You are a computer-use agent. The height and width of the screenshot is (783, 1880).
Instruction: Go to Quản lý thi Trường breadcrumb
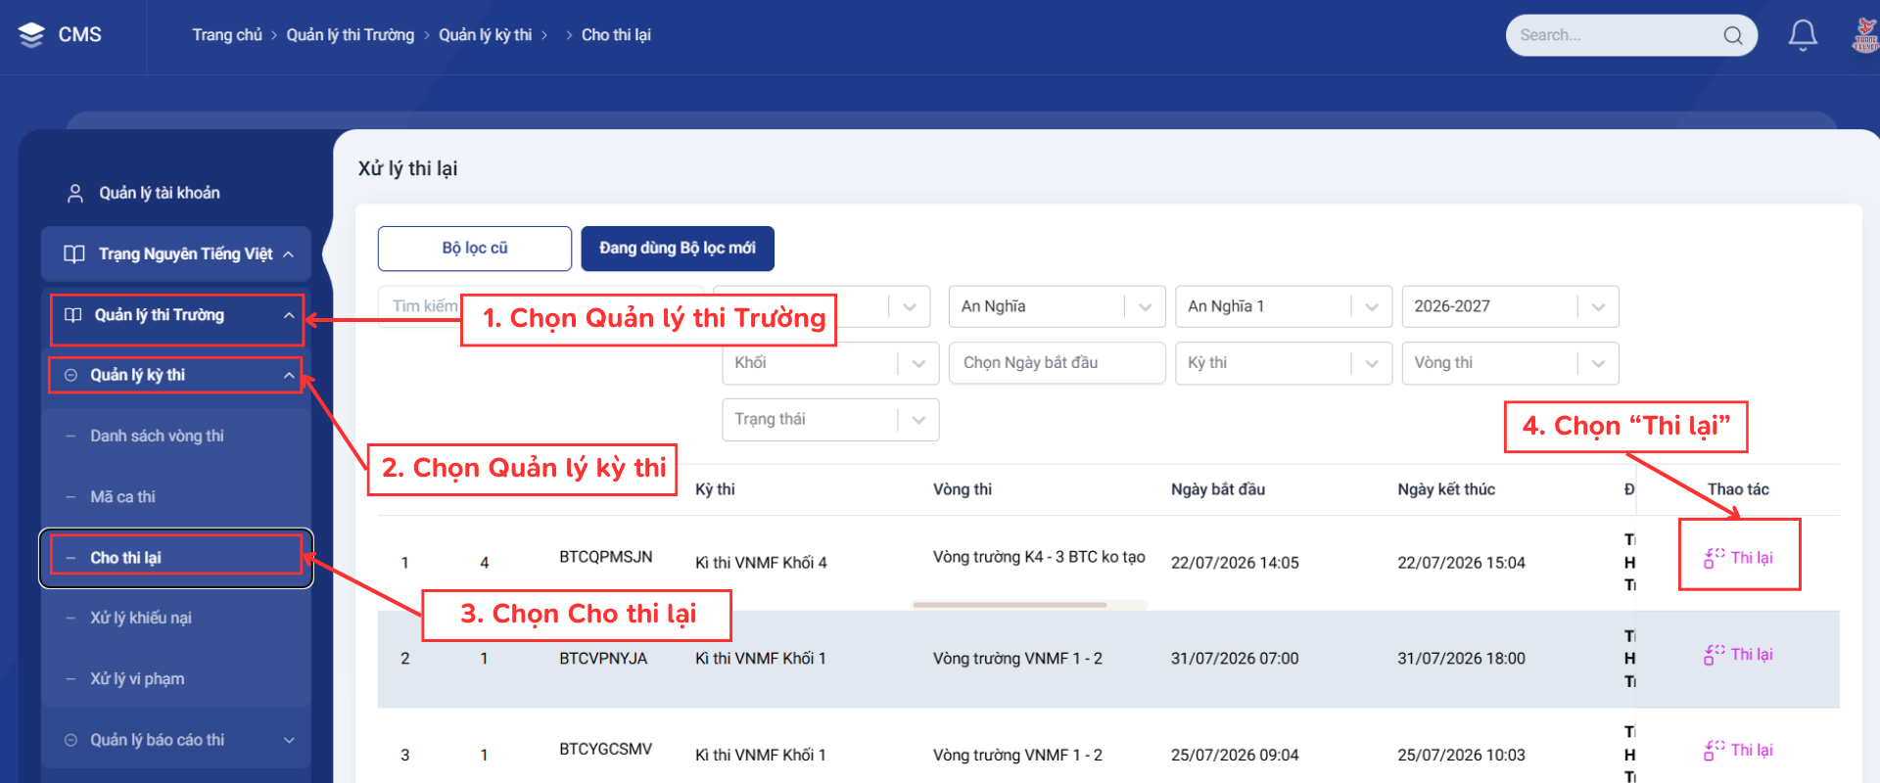tap(351, 35)
